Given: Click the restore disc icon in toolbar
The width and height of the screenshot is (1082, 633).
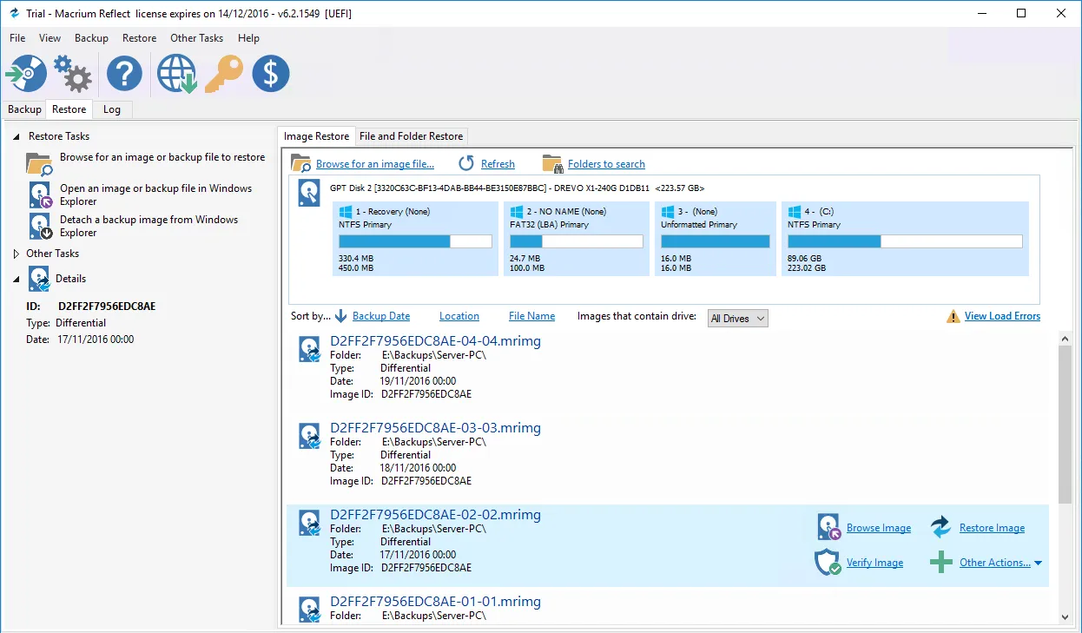Looking at the screenshot, I should (26, 74).
